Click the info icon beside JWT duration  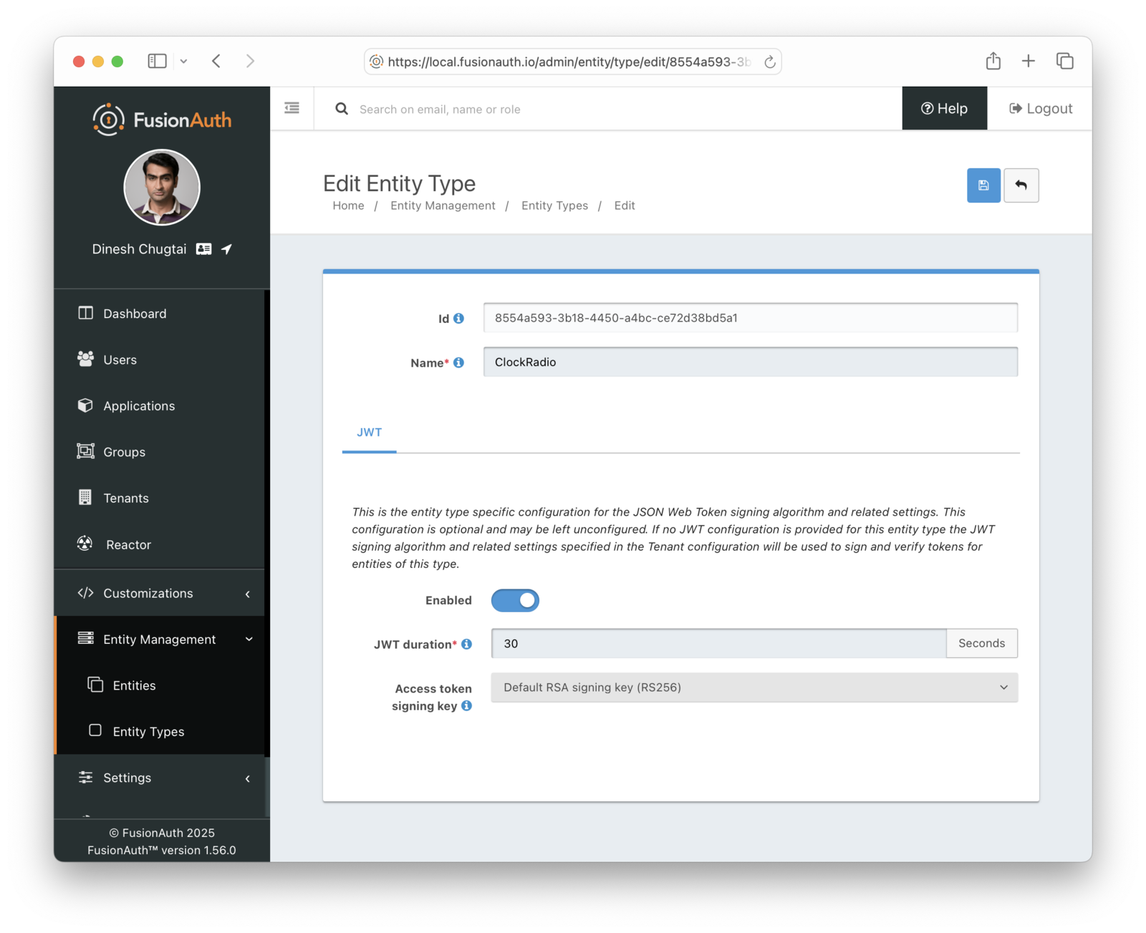[466, 644]
